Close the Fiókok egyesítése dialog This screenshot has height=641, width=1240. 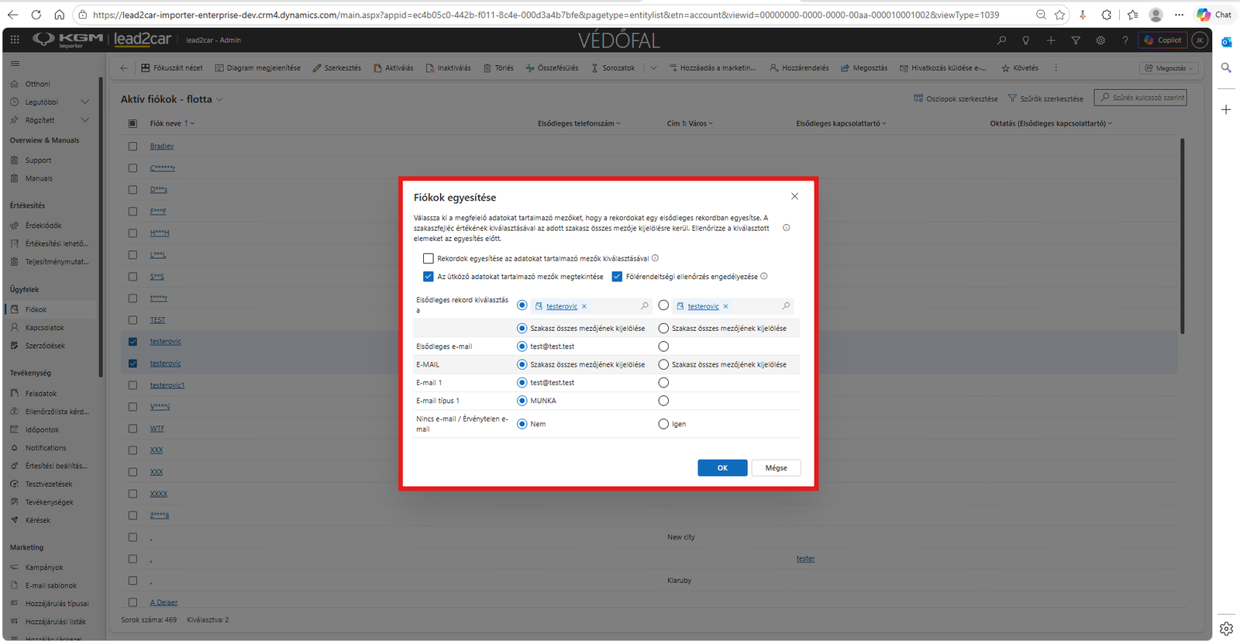(794, 196)
